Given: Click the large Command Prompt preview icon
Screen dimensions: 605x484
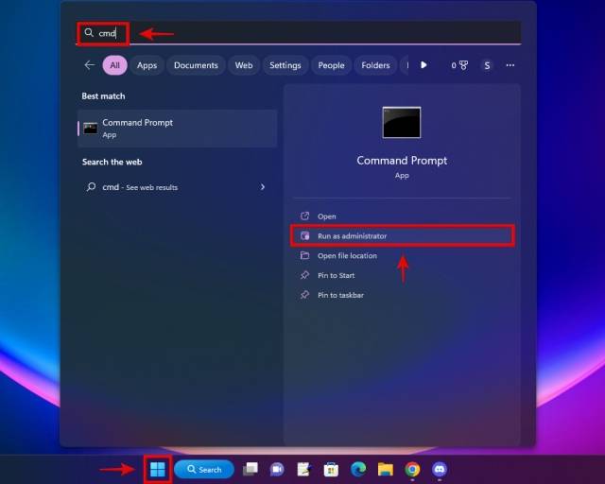Looking at the screenshot, I should (x=402, y=122).
